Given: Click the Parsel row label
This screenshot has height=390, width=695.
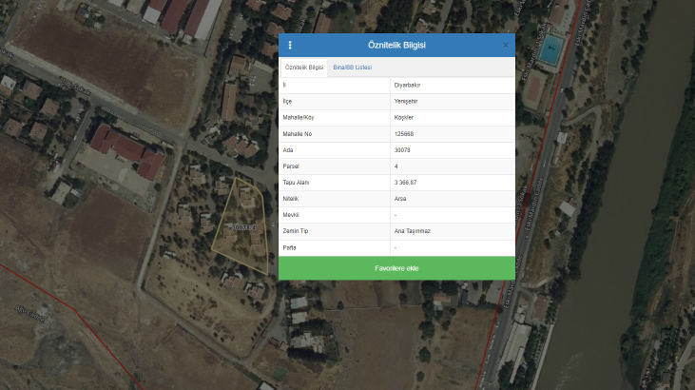Looking at the screenshot, I should point(290,166).
